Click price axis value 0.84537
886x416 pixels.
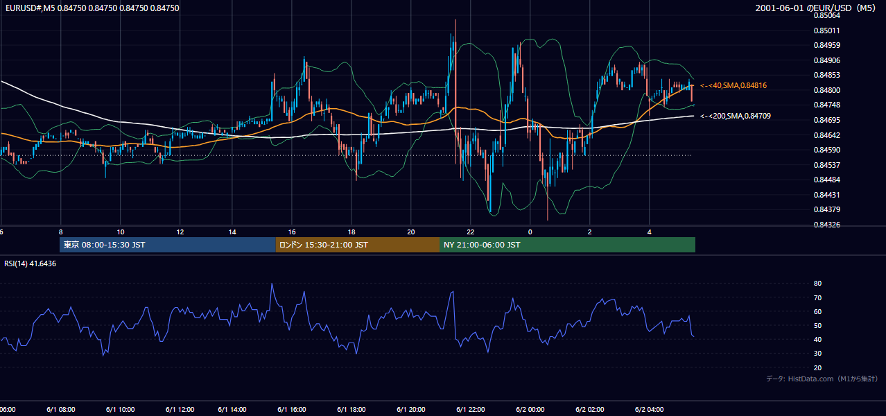point(826,165)
